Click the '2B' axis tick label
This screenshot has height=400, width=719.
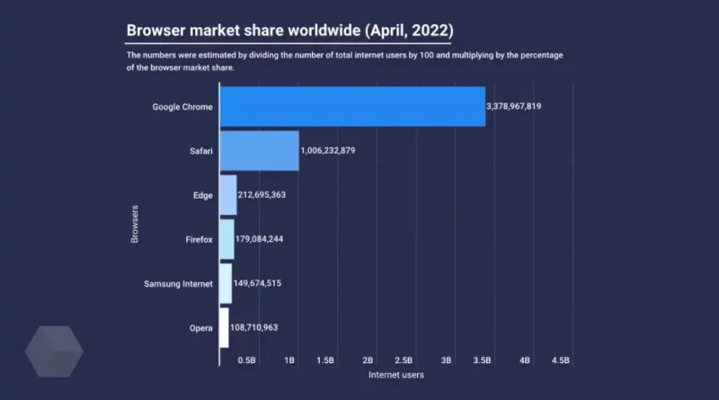(368, 360)
